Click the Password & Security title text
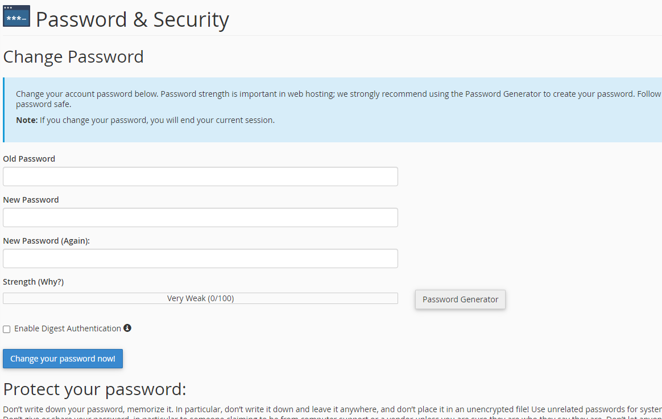Screen dimensions: 662x419 132,19
